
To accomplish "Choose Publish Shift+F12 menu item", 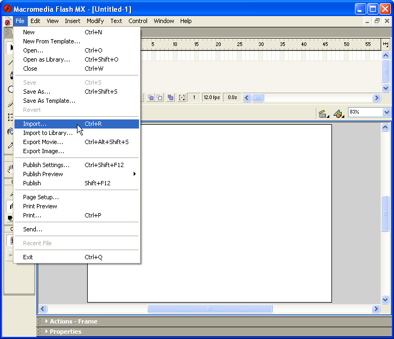I will click(x=76, y=183).
